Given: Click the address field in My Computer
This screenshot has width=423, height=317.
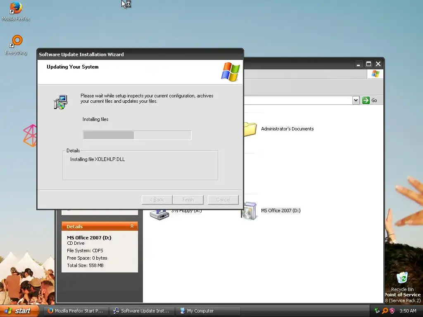Looking at the screenshot, I should pyautogui.click(x=298, y=100).
